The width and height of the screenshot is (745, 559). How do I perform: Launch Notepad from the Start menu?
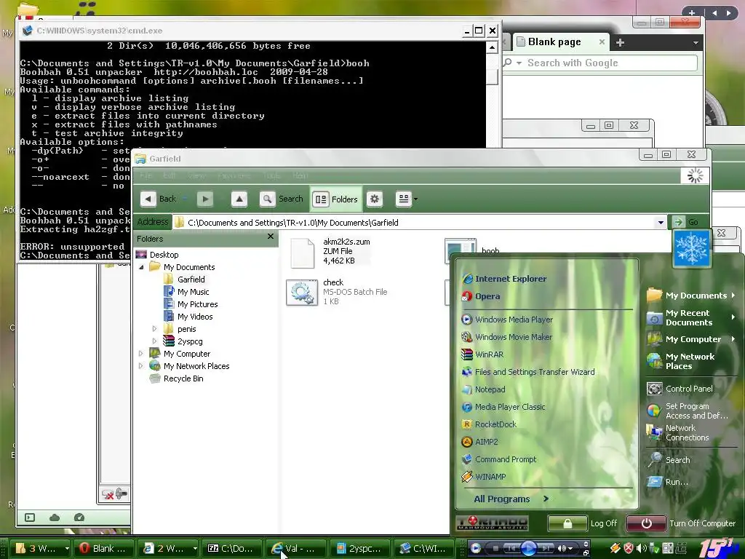[x=483, y=389]
